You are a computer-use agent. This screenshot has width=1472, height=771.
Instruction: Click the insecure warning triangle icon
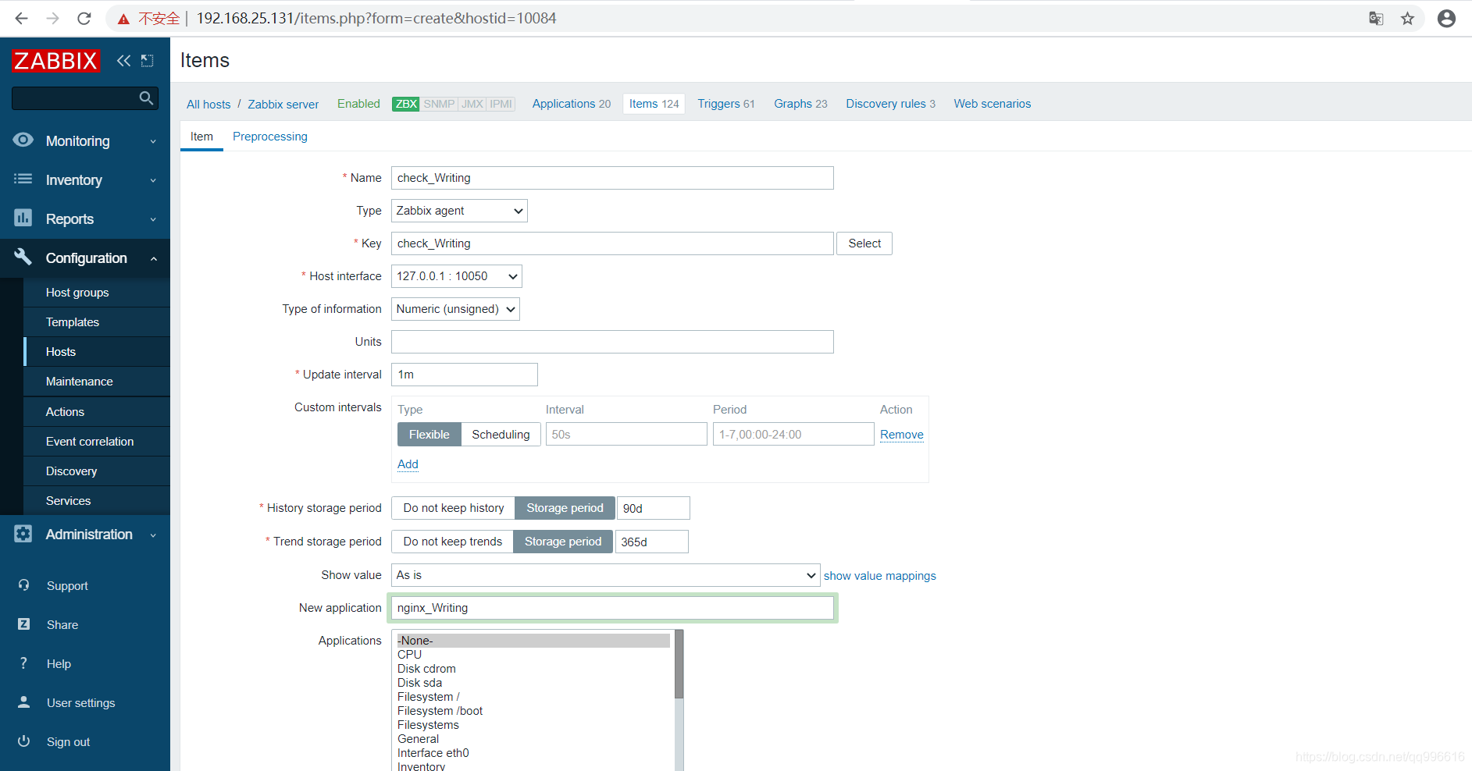[123, 19]
